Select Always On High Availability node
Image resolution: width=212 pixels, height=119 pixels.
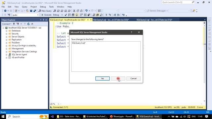click(x=24, y=46)
